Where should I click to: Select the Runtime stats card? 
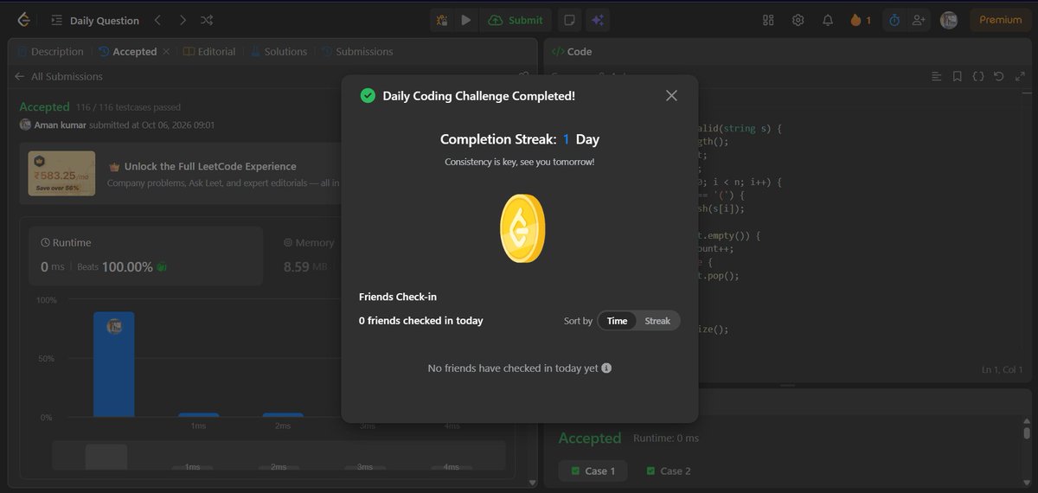(x=145, y=256)
